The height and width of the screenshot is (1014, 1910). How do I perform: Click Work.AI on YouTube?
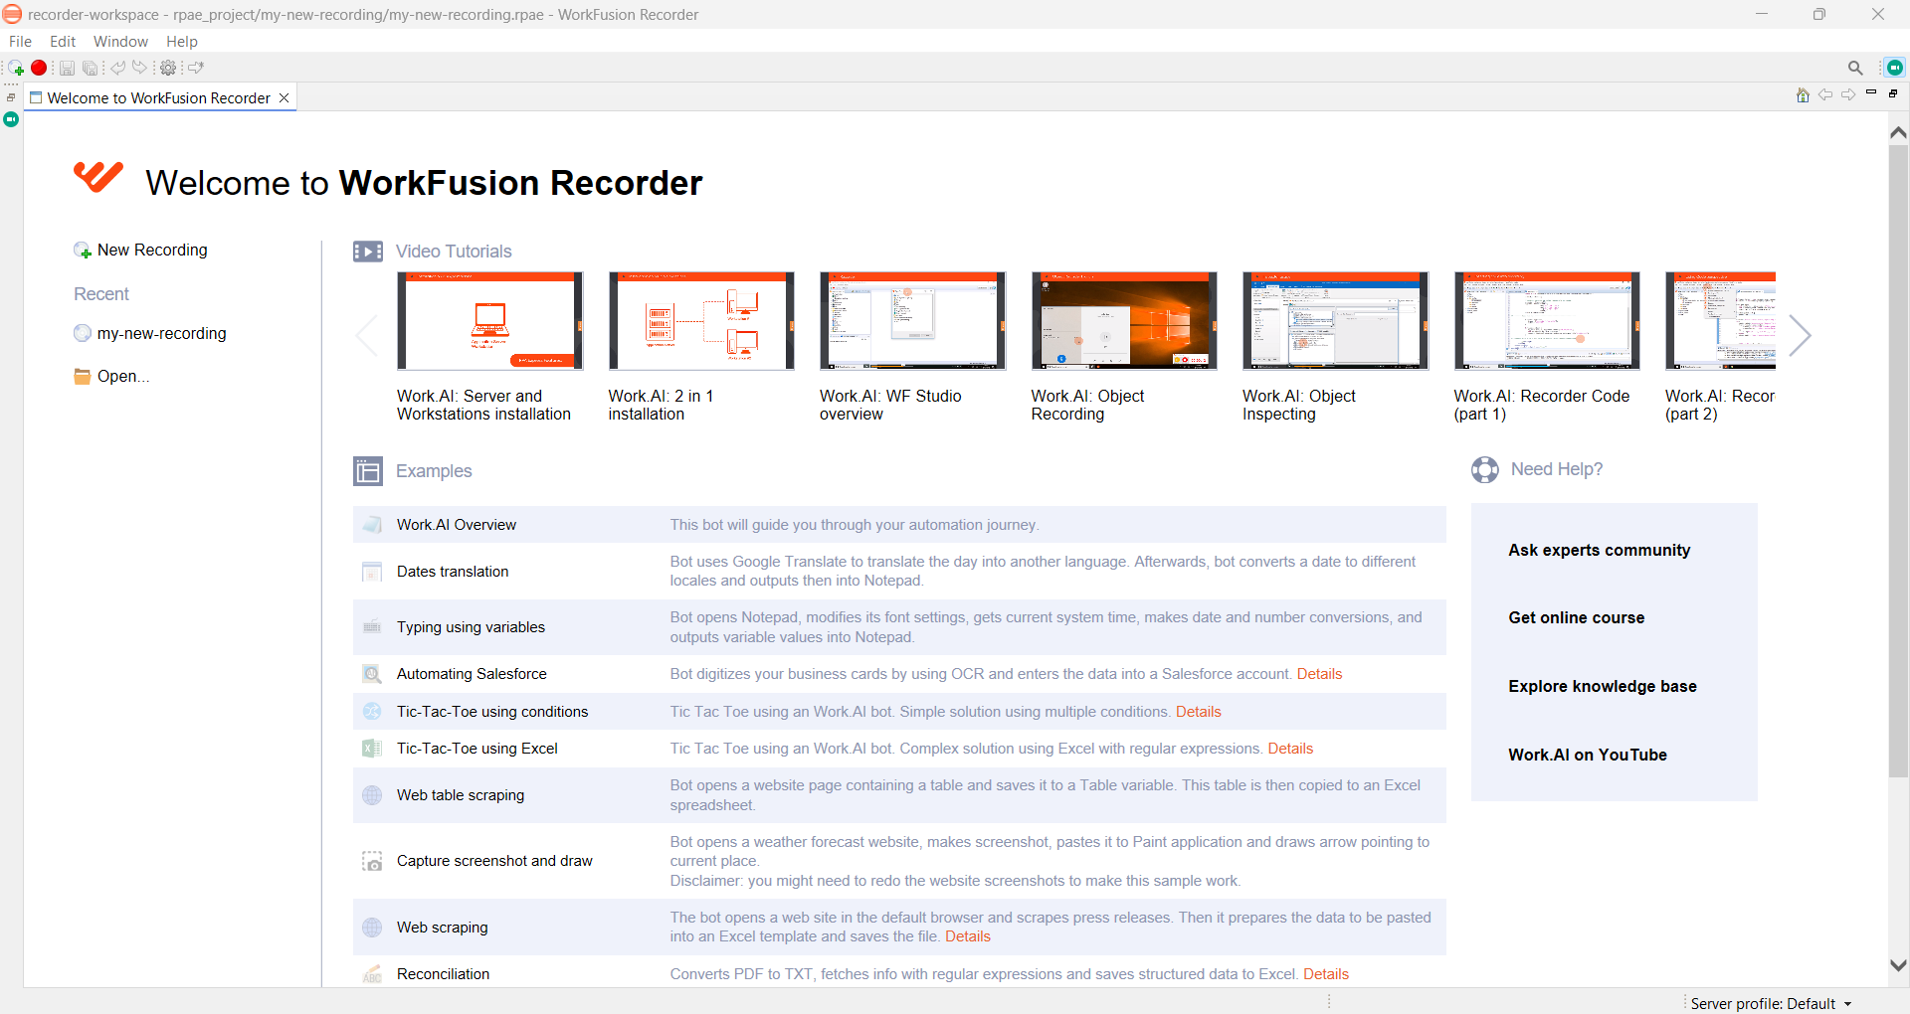[x=1587, y=755]
